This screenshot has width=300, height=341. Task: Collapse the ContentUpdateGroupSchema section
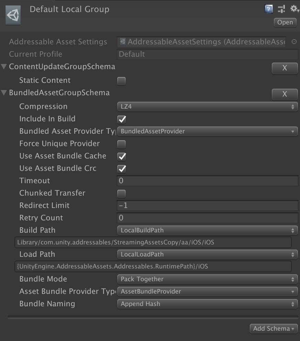[x=4, y=67]
